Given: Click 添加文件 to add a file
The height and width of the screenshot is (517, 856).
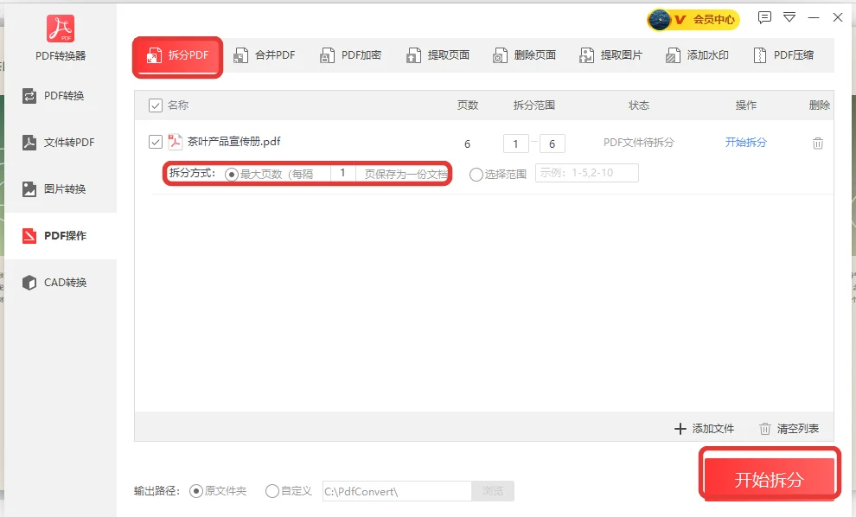Looking at the screenshot, I should [705, 429].
